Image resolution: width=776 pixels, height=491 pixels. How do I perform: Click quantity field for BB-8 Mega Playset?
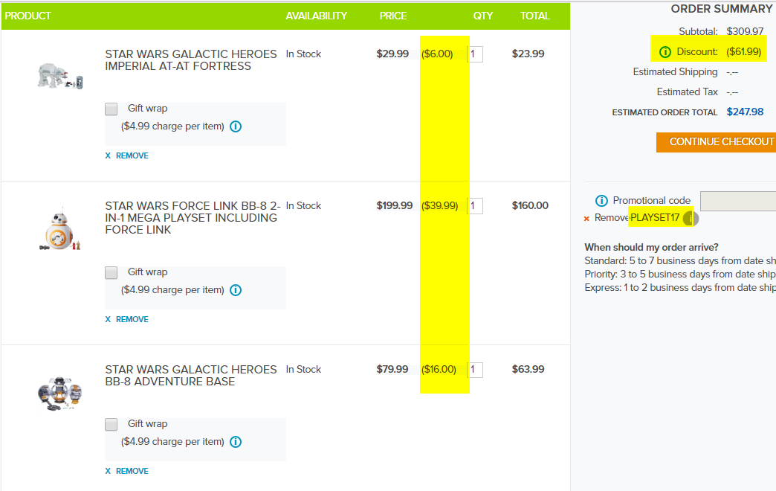pyautogui.click(x=476, y=206)
